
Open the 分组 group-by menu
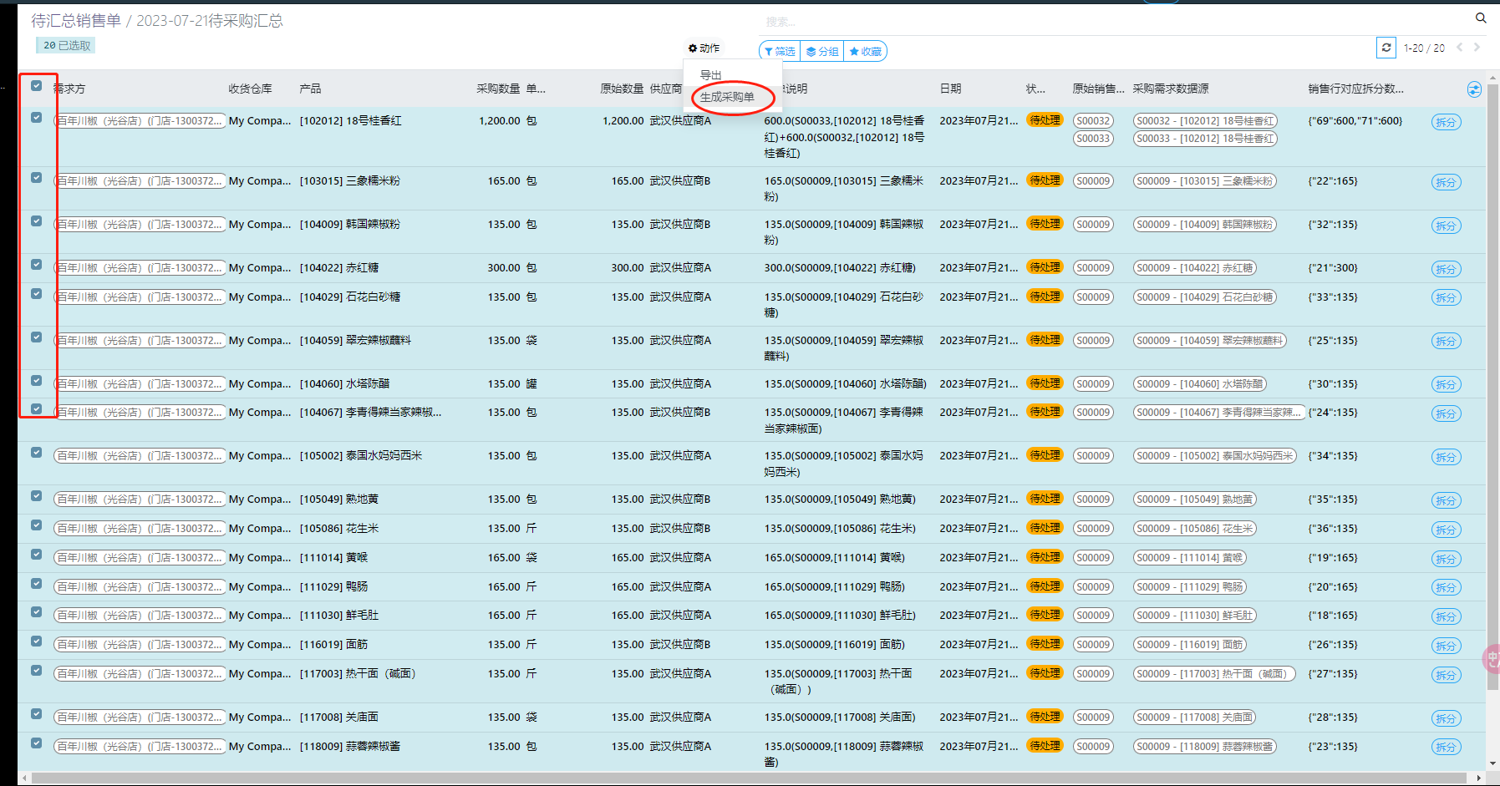[x=822, y=52]
